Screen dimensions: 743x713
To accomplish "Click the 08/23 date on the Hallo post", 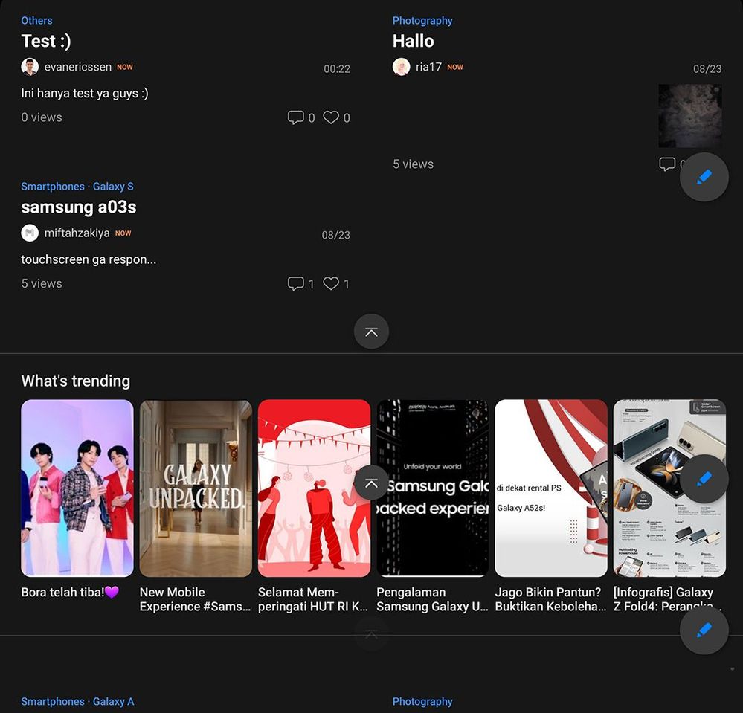I will (707, 68).
